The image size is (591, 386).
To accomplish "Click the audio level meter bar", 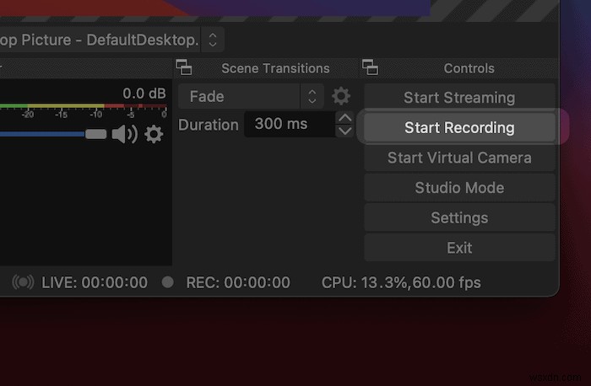I will [84, 107].
